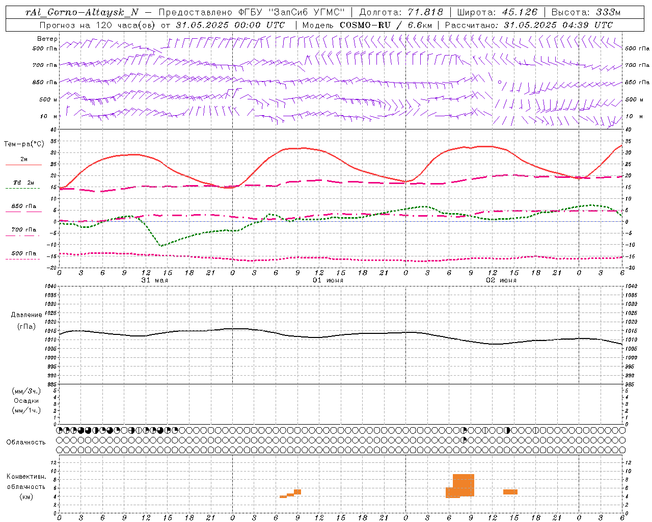Click the (км) convective cloud unit label
The width and height of the screenshot is (652, 522).
pyautogui.click(x=26, y=496)
